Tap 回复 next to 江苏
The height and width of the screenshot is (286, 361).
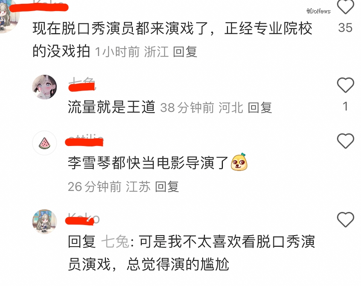pos(167,187)
